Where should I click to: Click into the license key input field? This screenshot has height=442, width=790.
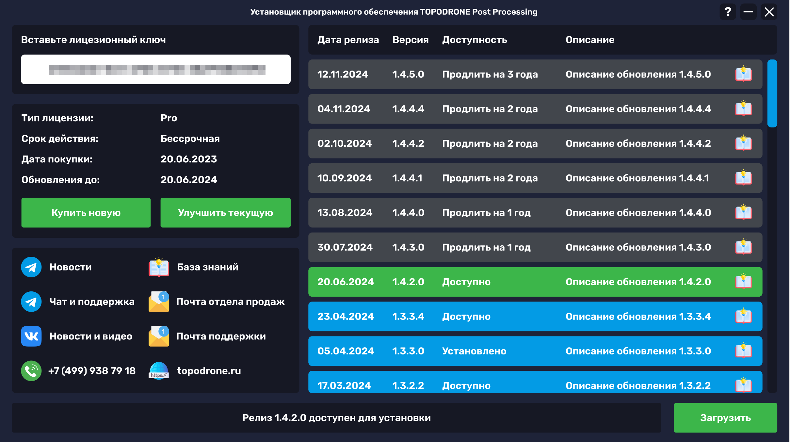pyautogui.click(x=156, y=69)
